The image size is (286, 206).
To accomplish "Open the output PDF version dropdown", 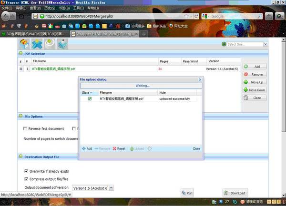I will pyautogui.click(x=112, y=188).
